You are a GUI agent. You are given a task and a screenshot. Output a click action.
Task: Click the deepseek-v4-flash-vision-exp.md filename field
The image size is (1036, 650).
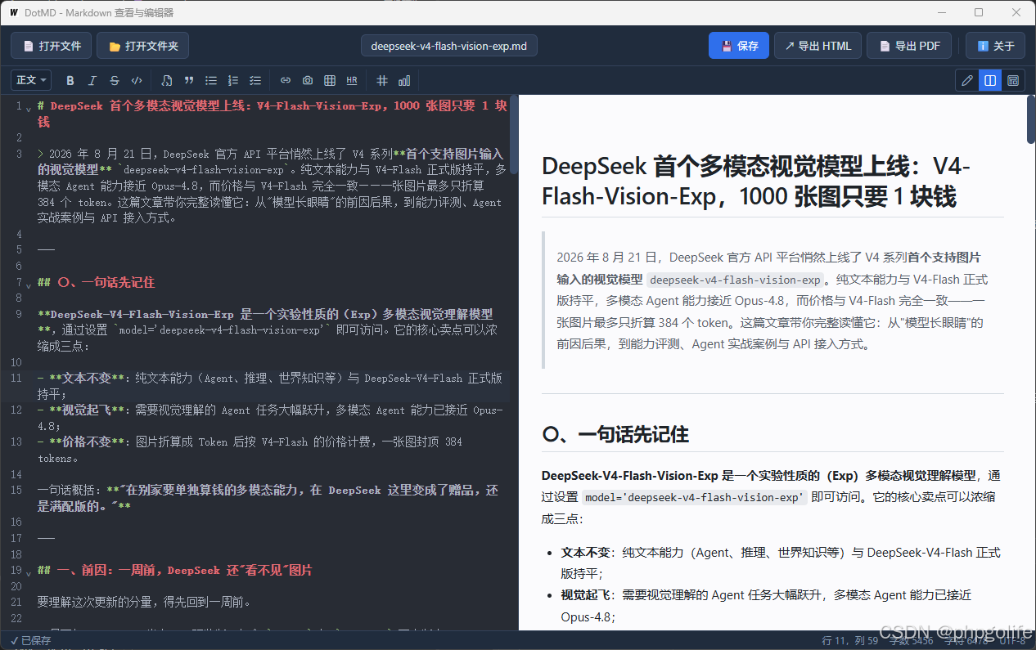pyautogui.click(x=449, y=46)
